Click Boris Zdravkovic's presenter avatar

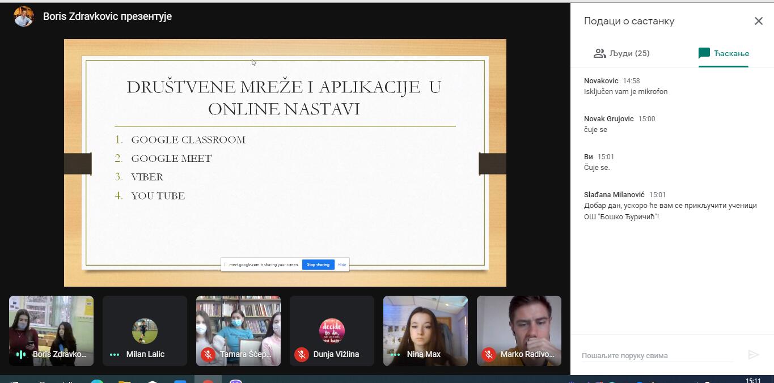(24, 16)
